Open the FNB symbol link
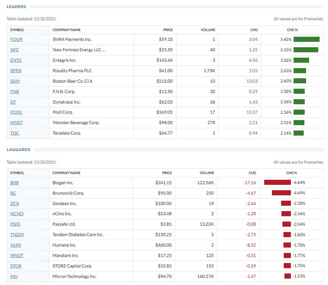 pos(15,92)
